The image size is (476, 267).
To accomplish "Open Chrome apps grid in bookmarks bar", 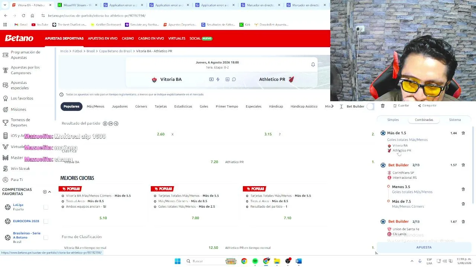I will point(5,24).
